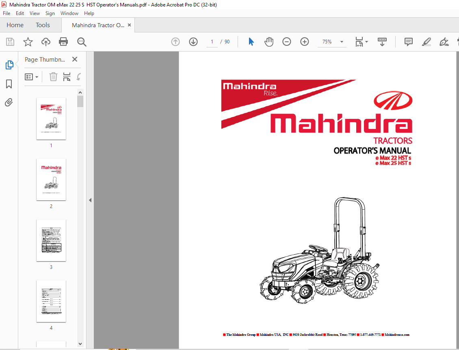Print the document with printer icon
Image resolution: width=459 pixels, height=350 pixels.
click(63, 42)
